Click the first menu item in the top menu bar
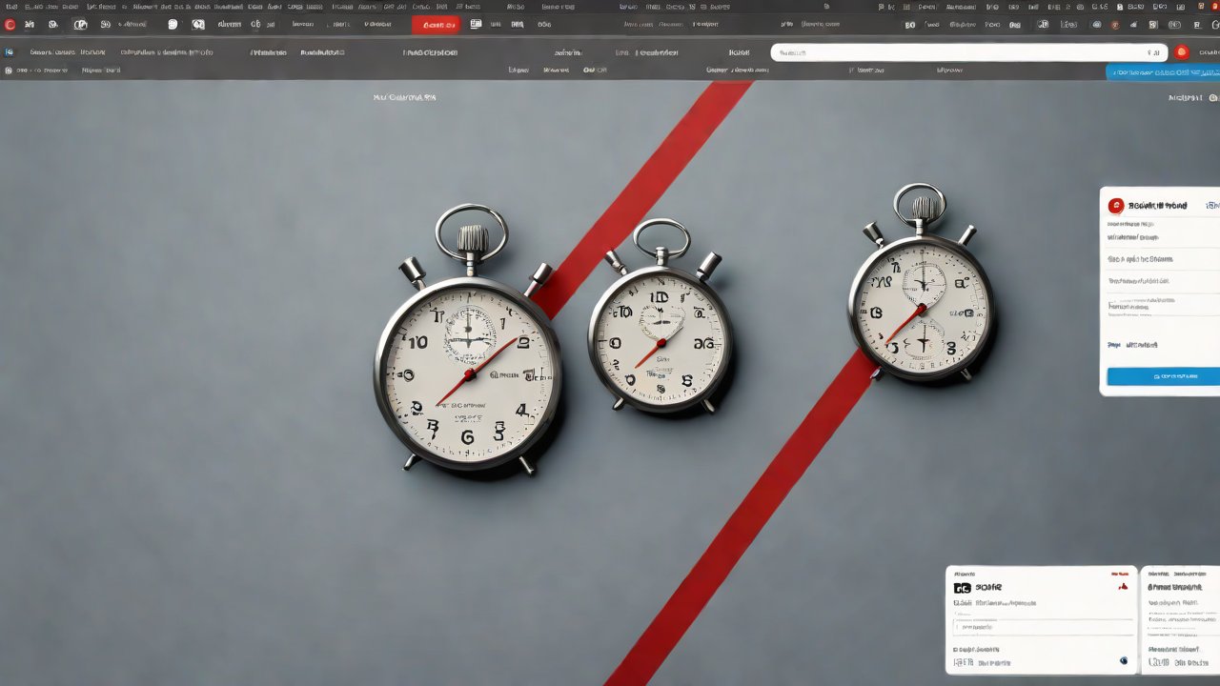The width and height of the screenshot is (1220, 686). click(10, 7)
